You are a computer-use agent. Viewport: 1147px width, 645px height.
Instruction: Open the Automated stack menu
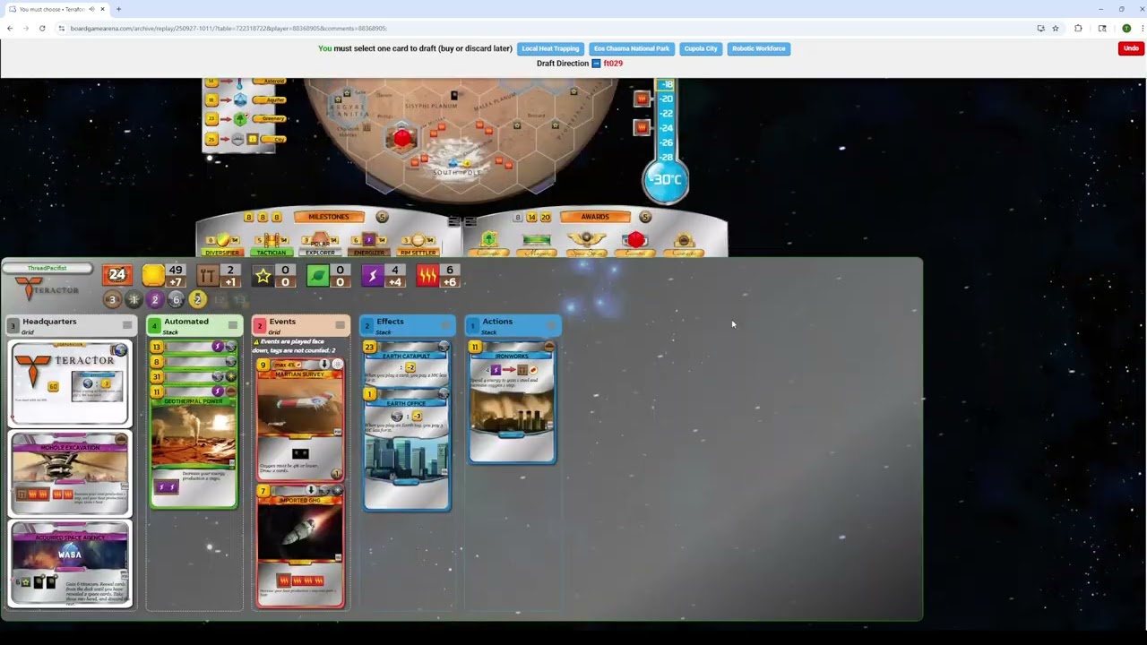(232, 324)
